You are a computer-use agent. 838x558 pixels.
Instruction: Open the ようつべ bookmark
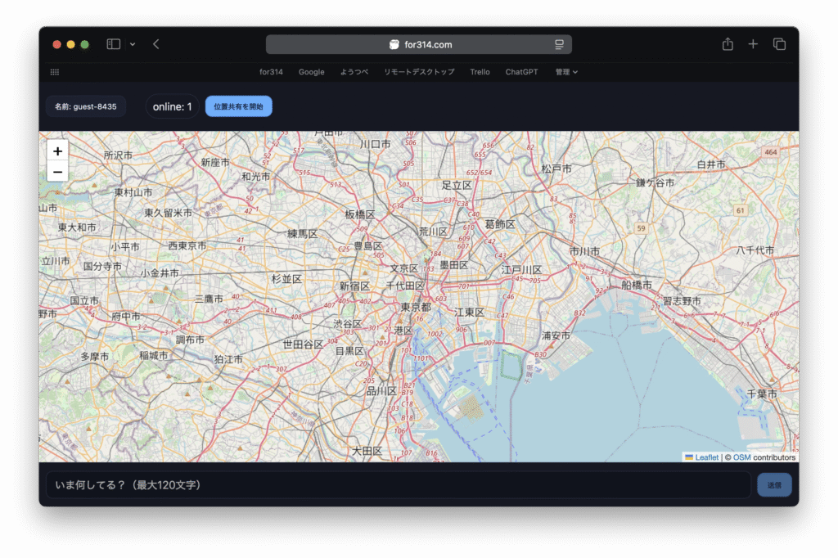(354, 72)
